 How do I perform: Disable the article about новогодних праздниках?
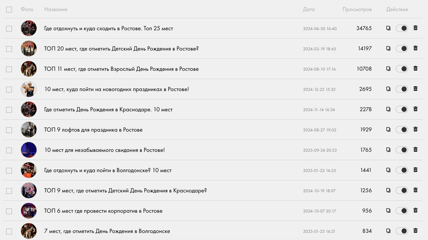[402, 89]
